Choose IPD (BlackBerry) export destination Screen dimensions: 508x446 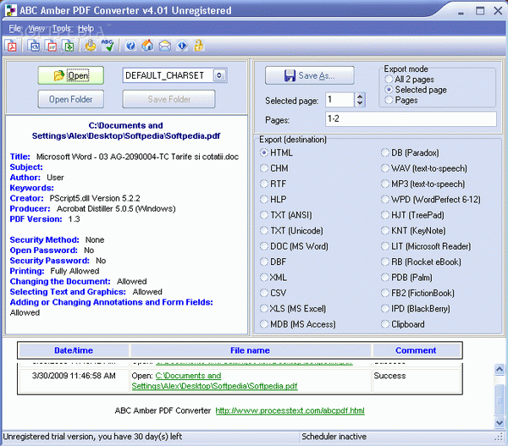coord(416,308)
